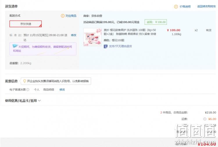Click the 商品明细 invoice content text
The height and width of the screenshot is (147, 218).
point(49,90)
